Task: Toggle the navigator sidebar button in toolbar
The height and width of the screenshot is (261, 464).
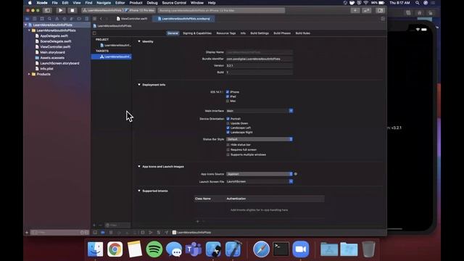Action: (x=47, y=10)
